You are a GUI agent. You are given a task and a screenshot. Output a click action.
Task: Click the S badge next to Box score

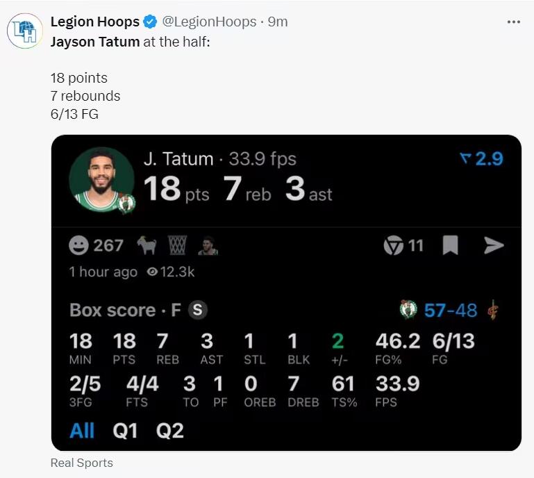click(198, 310)
